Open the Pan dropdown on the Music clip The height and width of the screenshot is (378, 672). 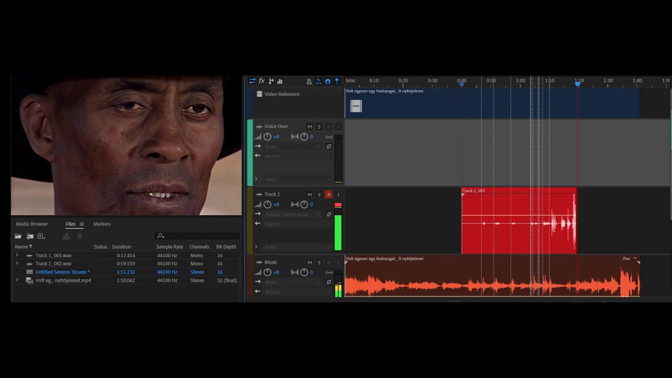tap(629, 258)
